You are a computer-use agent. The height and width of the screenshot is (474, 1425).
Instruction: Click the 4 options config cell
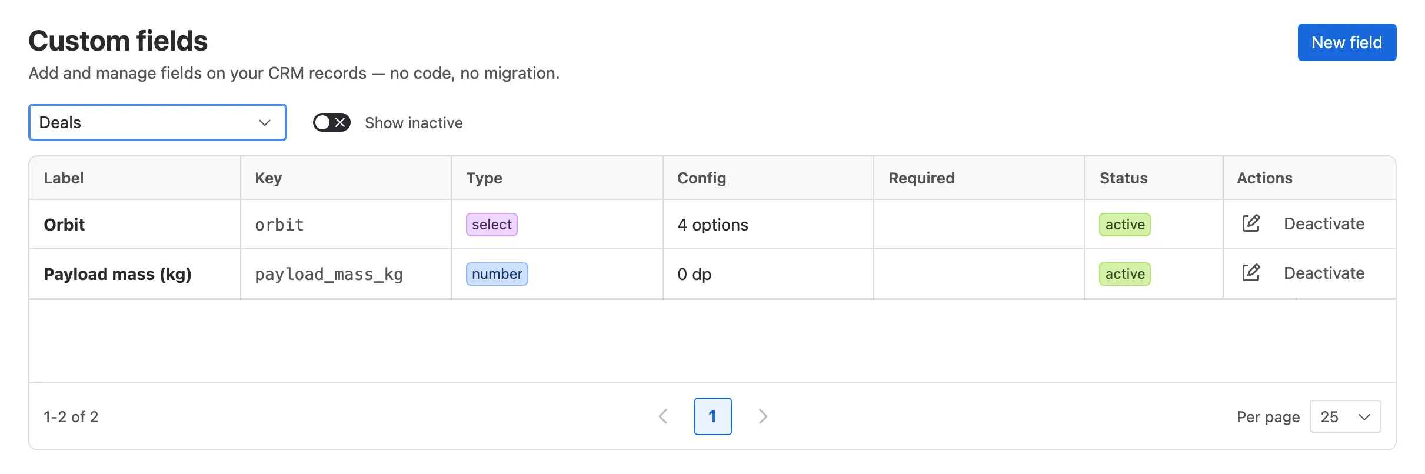(x=768, y=224)
